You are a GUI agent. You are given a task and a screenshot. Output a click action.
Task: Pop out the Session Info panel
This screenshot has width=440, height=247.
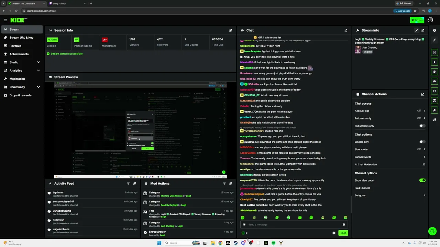[231, 30]
